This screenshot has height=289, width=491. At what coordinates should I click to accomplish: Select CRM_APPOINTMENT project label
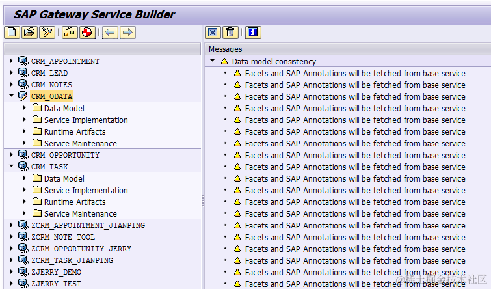click(x=65, y=61)
